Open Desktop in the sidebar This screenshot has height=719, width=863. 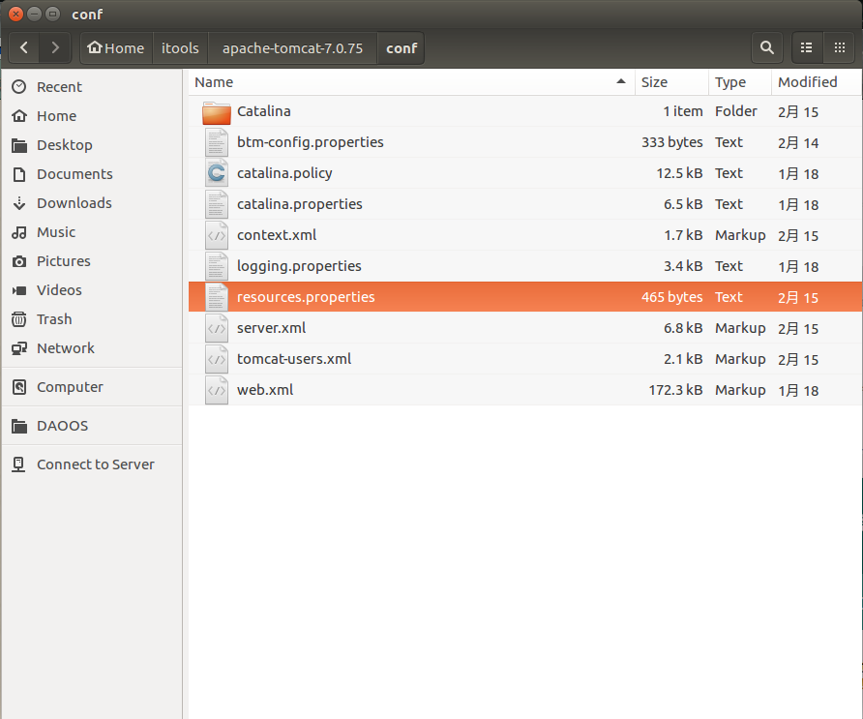pyautogui.click(x=91, y=145)
